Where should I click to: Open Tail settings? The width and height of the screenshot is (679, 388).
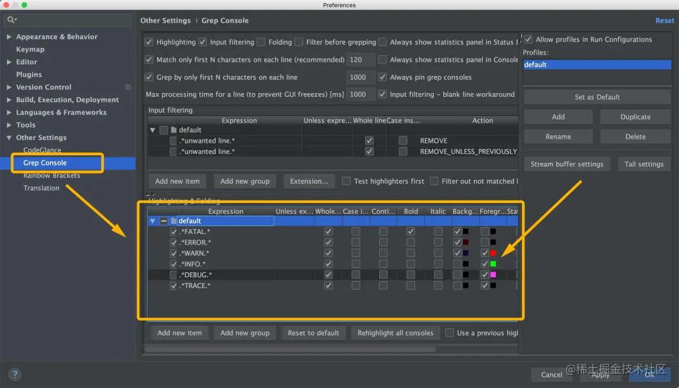pos(644,164)
